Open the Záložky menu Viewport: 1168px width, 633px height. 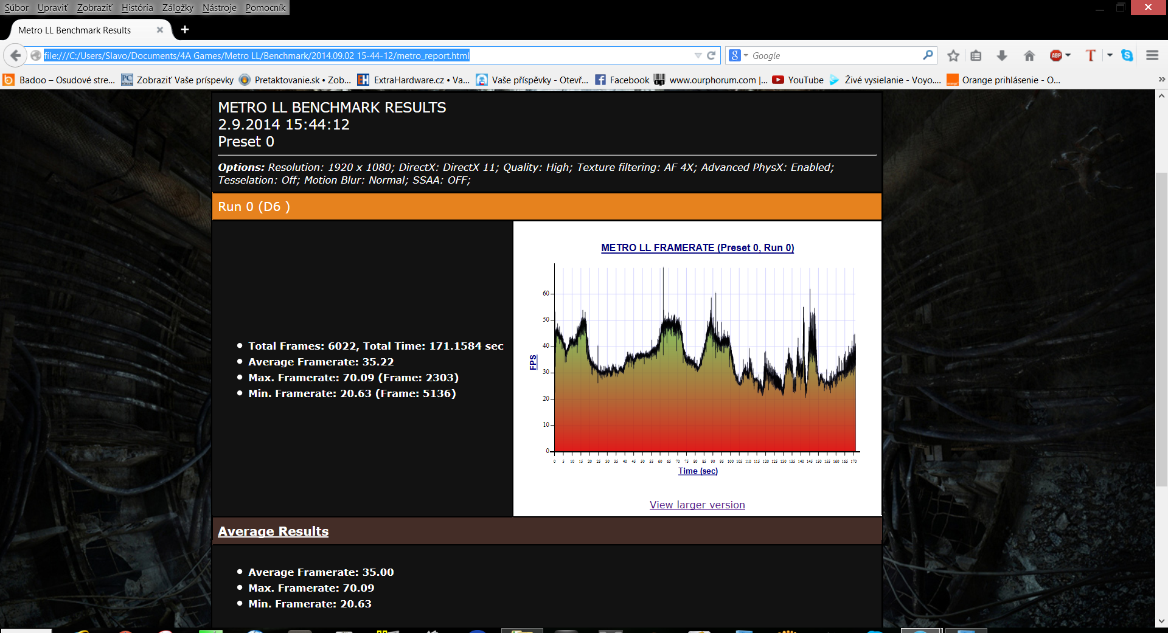click(178, 7)
